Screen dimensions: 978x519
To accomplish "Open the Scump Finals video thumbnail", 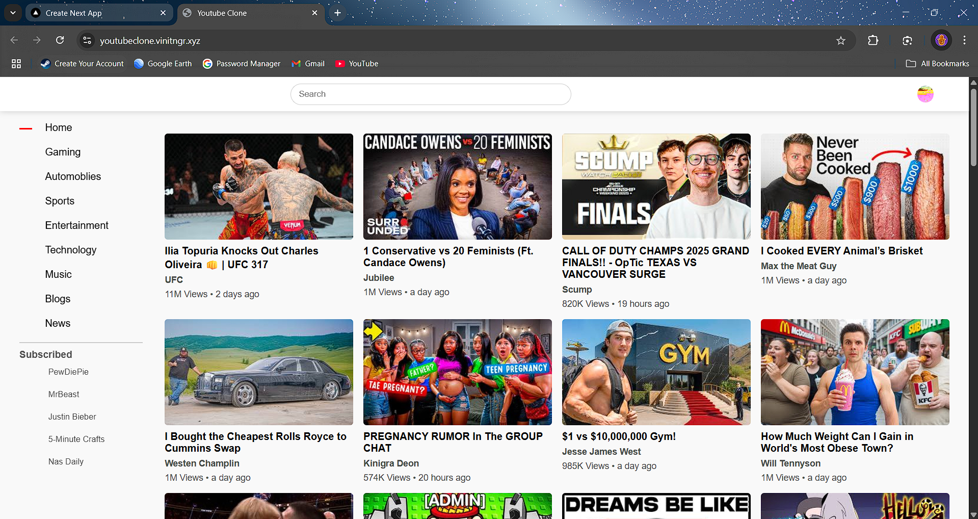I will point(656,187).
